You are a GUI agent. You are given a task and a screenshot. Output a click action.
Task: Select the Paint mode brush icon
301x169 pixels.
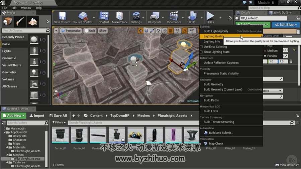point(20,21)
